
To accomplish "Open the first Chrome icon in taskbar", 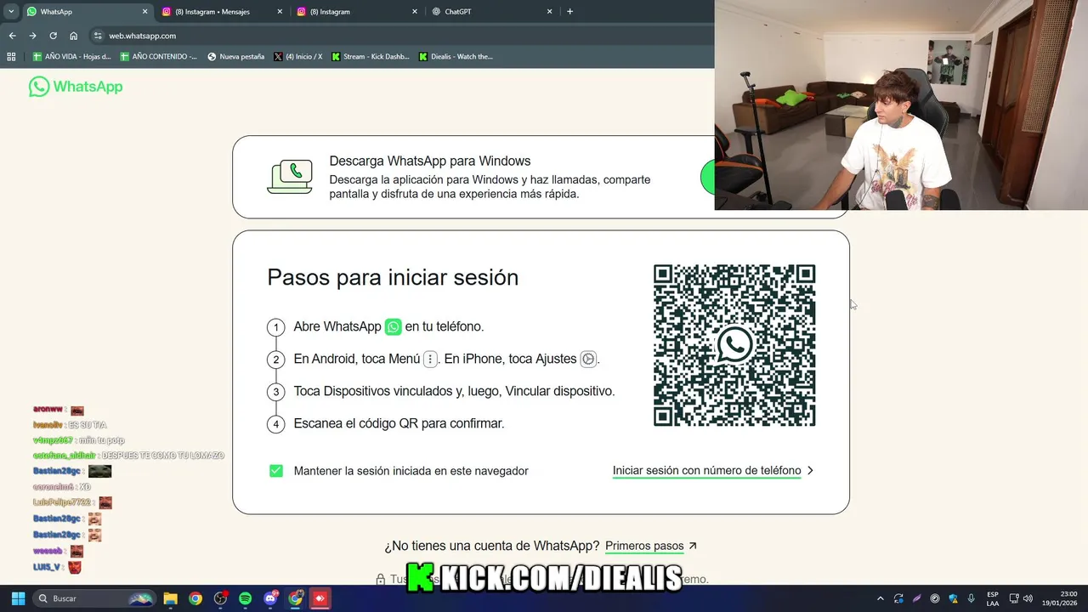I will point(195,598).
